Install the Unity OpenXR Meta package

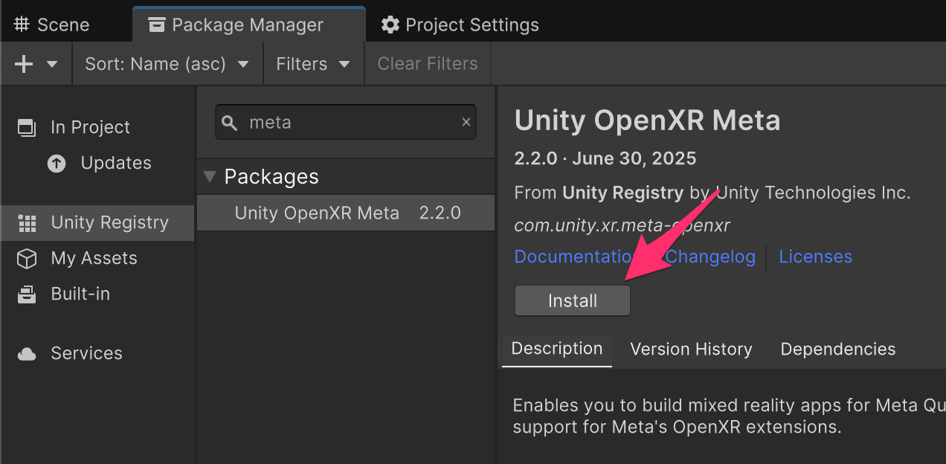tap(572, 301)
